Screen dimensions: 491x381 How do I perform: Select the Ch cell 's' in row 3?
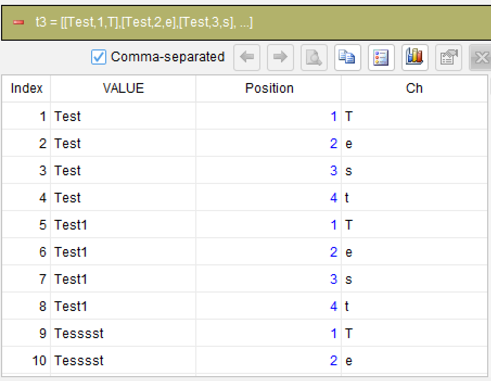414,170
